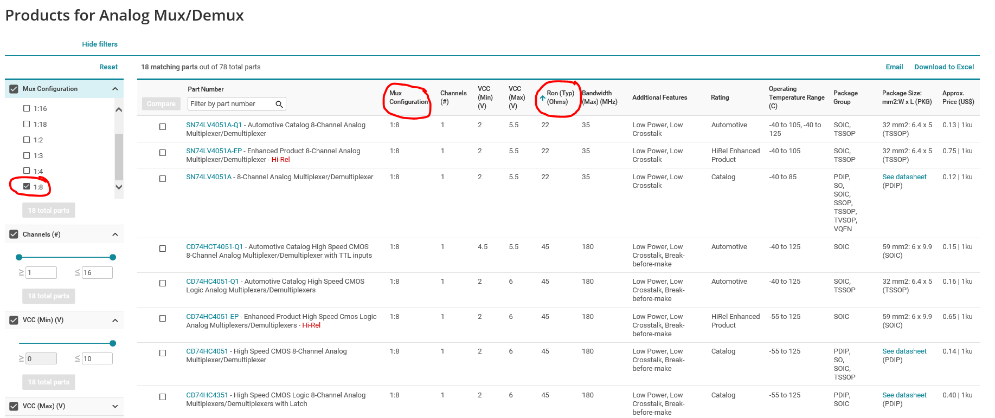995x418 pixels.
Task: Toggle the Channels (#) filter checkbox
Action: point(14,234)
